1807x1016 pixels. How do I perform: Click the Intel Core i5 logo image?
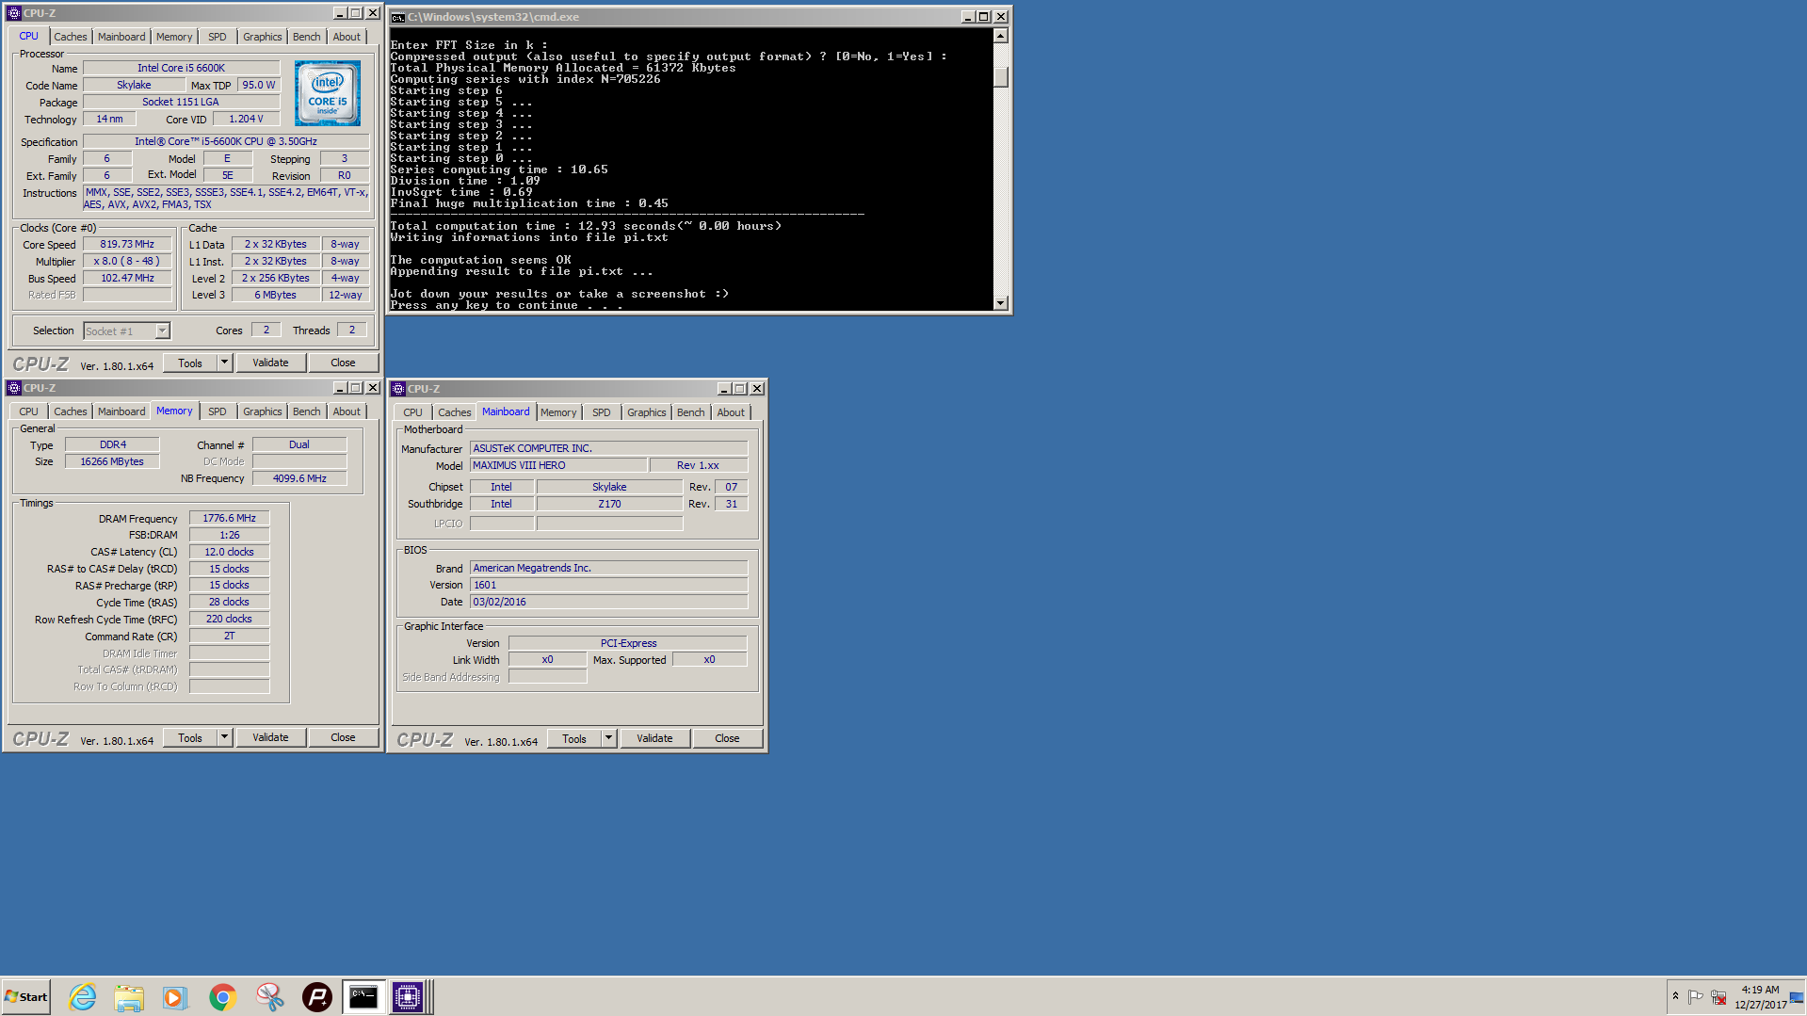(328, 93)
